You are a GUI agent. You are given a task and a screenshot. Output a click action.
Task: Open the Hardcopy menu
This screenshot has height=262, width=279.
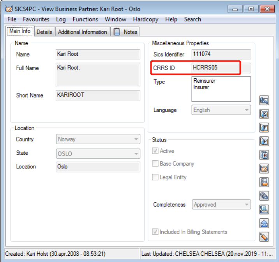point(146,19)
